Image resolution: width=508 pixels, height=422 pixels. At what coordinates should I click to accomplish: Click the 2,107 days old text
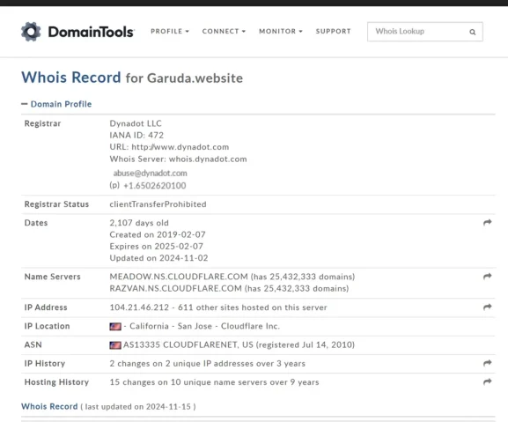pos(139,223)
